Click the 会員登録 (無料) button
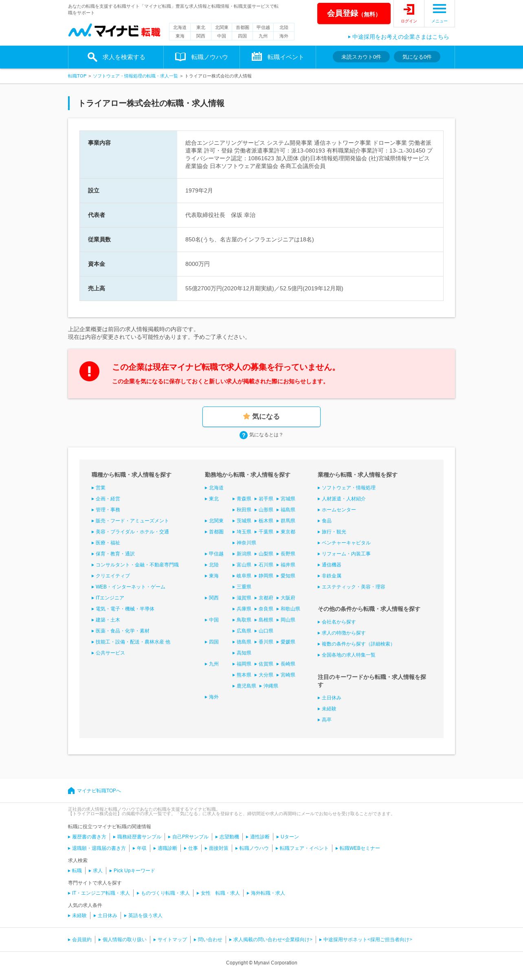Screen dimensions: 523x973 point(354,13)
